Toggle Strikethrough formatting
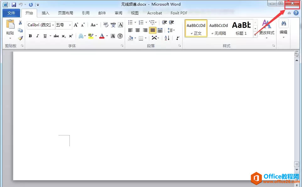 (x=56, y=36)
